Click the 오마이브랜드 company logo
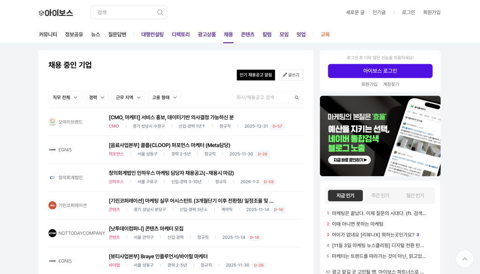Viewport: 480px width, 274px height. point(52,121)
